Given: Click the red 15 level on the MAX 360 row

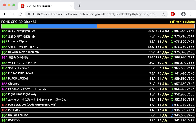Looking at the screenshot, I should [x=4, y=110].
